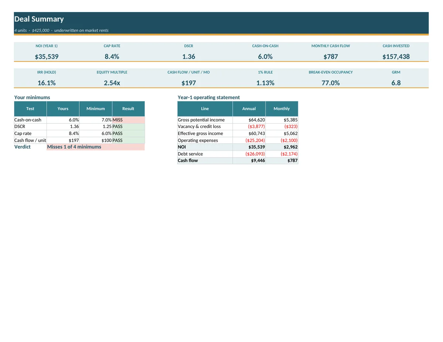Select the MISS result cell
Viewport: 443px width, 342px height.
pyautogui.click(x=128, y=120)
